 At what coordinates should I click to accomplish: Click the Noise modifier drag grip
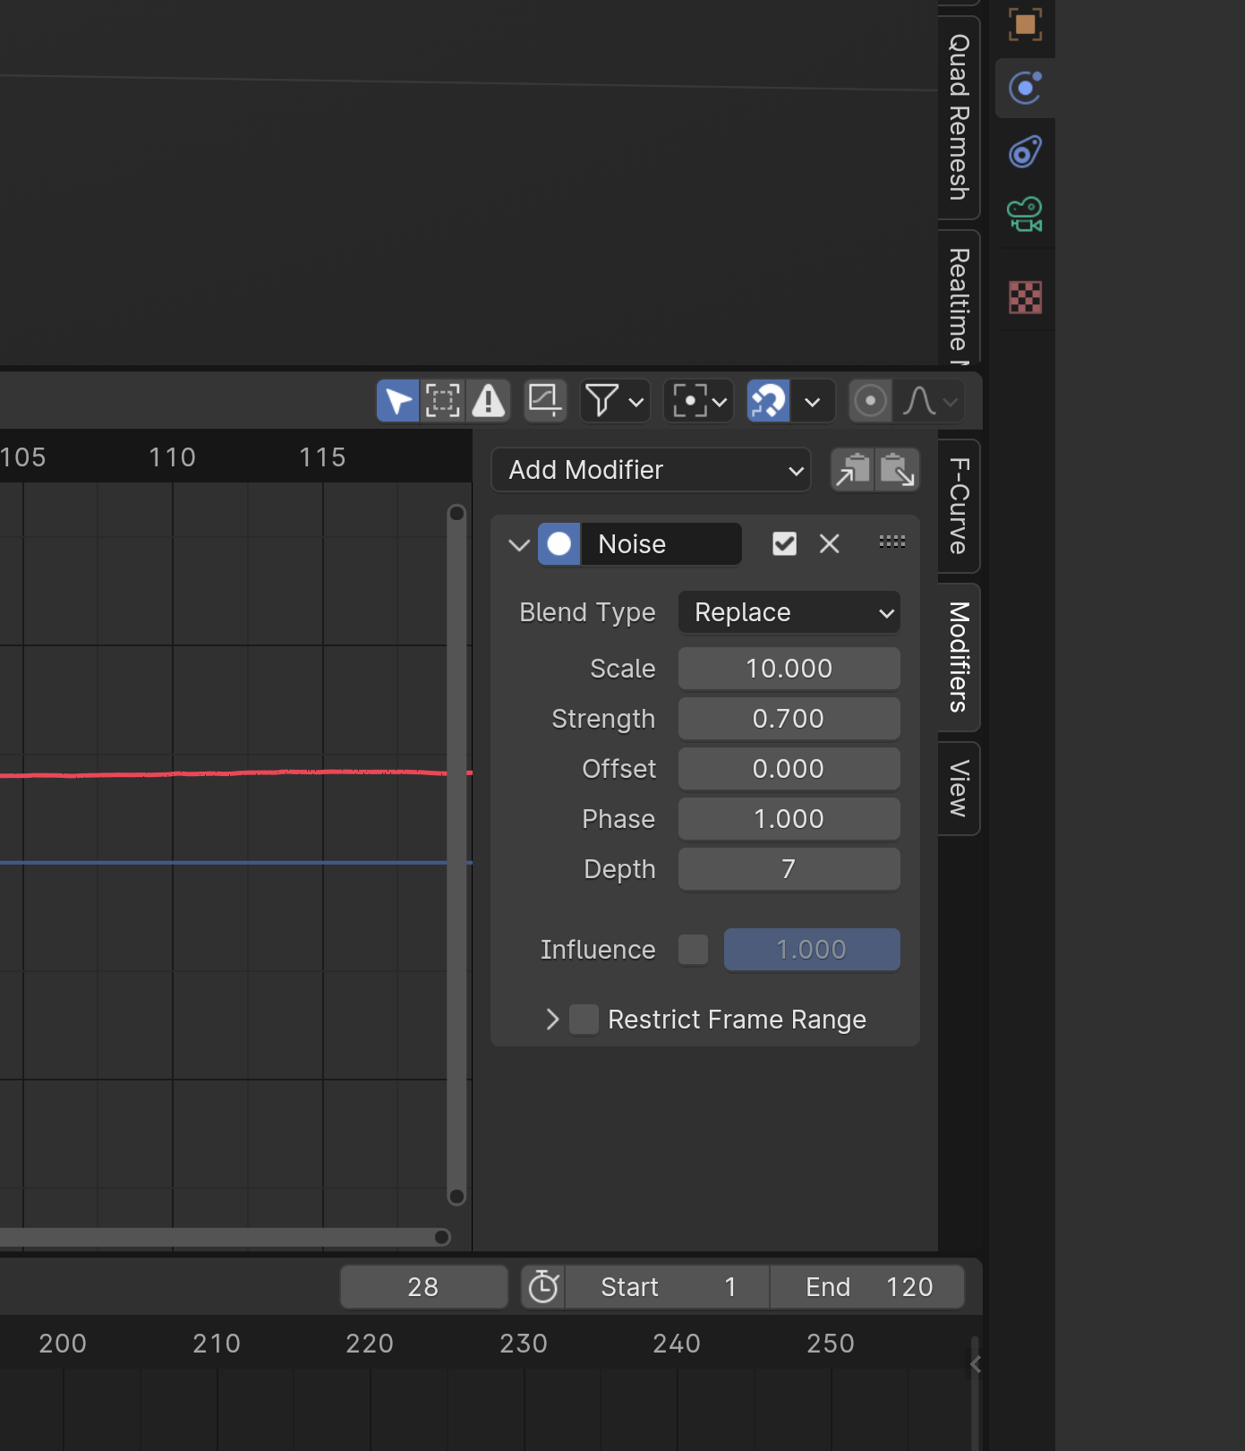click(x=892, y=542)
